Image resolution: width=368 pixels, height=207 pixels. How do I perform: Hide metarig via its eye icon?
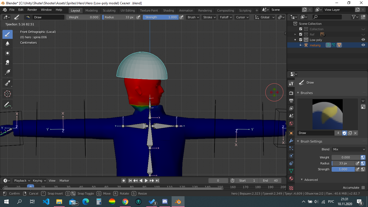tap(363, 45)
